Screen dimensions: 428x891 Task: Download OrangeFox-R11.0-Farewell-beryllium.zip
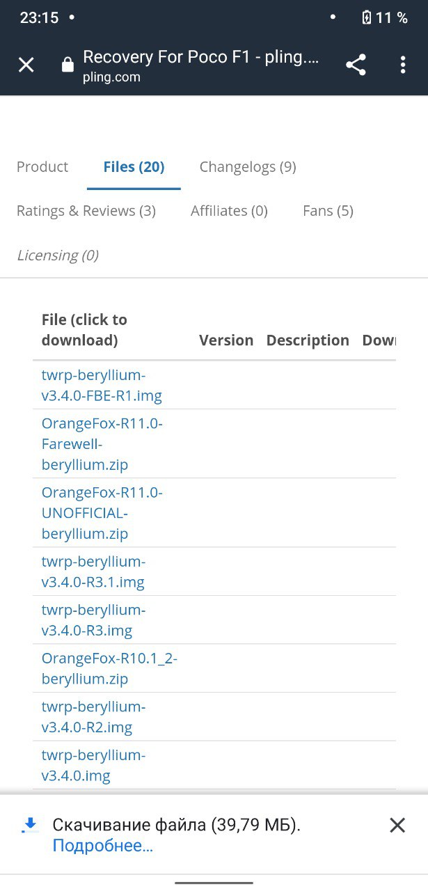pyautogui.click(x=102, y=444)
